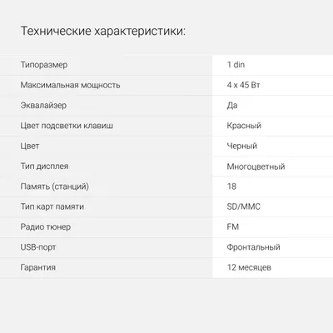Screen dimensions: 333x333
Task: Select the 'Типоразмер' row label
Action: (44, 65)
